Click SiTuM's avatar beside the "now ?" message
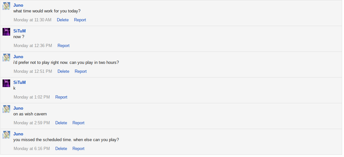 6,32
